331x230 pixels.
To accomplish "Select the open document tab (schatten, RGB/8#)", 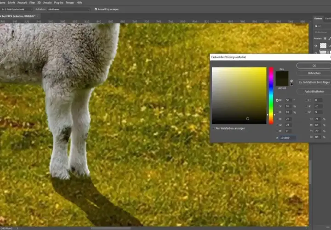I will 18,16.
